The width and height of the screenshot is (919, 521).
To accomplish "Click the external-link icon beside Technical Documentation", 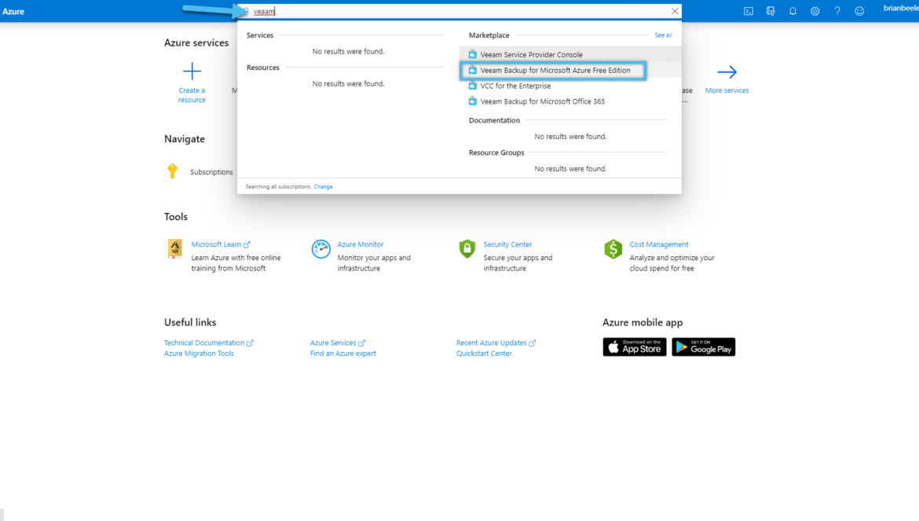I will pos(251,343).
